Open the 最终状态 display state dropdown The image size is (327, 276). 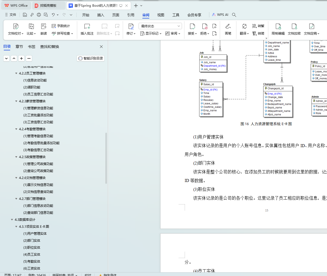(x=160, y=26)
